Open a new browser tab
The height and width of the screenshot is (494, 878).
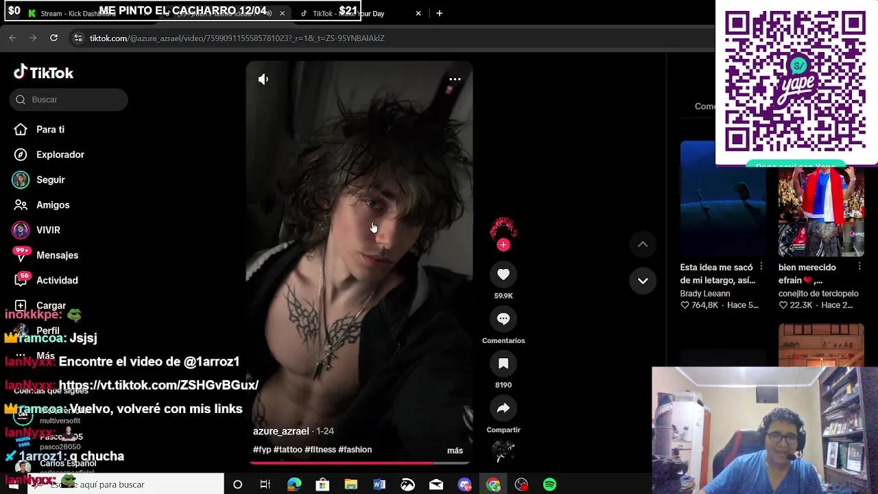439,14
